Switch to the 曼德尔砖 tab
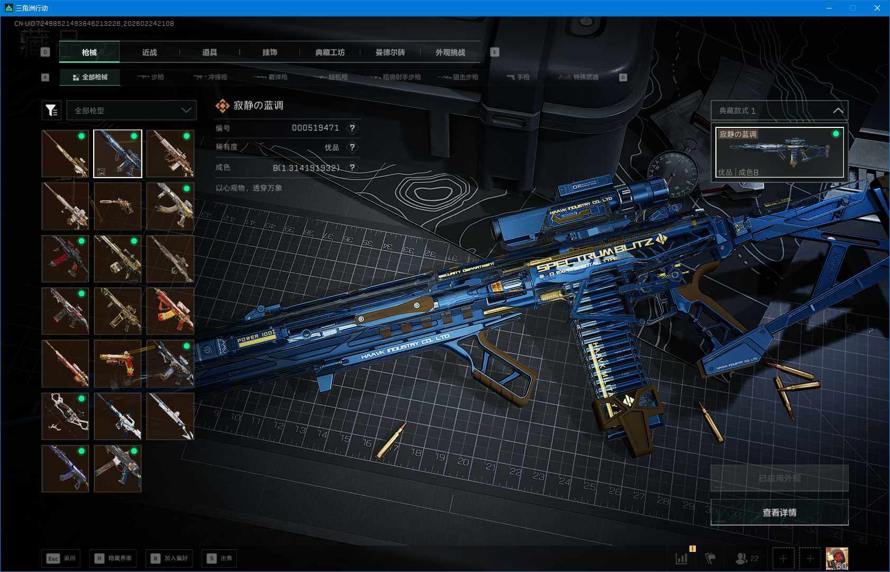The image size is (890, 572). (x=390, y=52)
